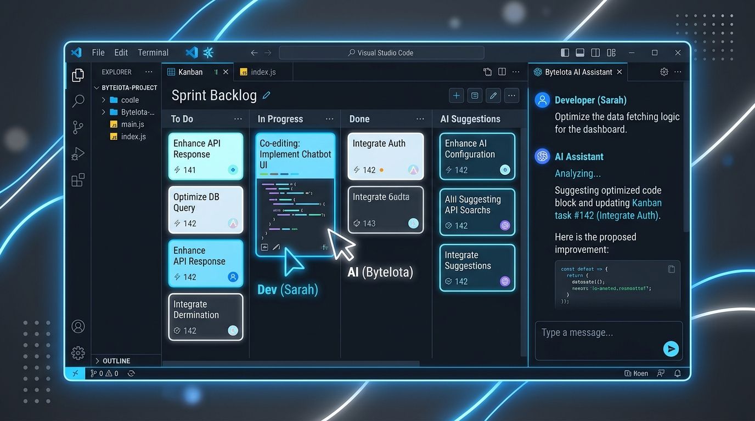755x421 pixels.
Task: Toggle the bottom panel layout button
Action: click(580, 53)
